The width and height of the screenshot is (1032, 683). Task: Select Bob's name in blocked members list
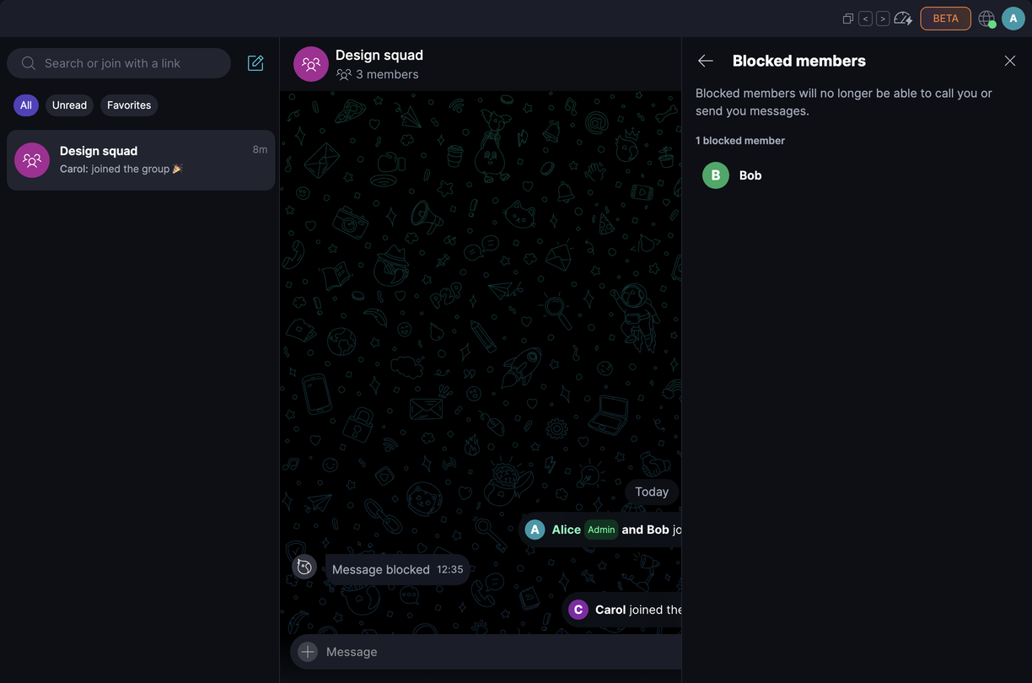coord(750,175)
